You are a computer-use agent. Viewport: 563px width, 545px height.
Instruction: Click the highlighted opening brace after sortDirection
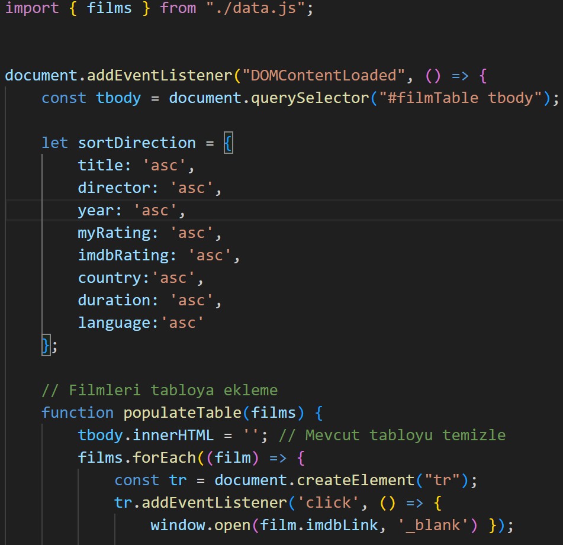[228, 143]
